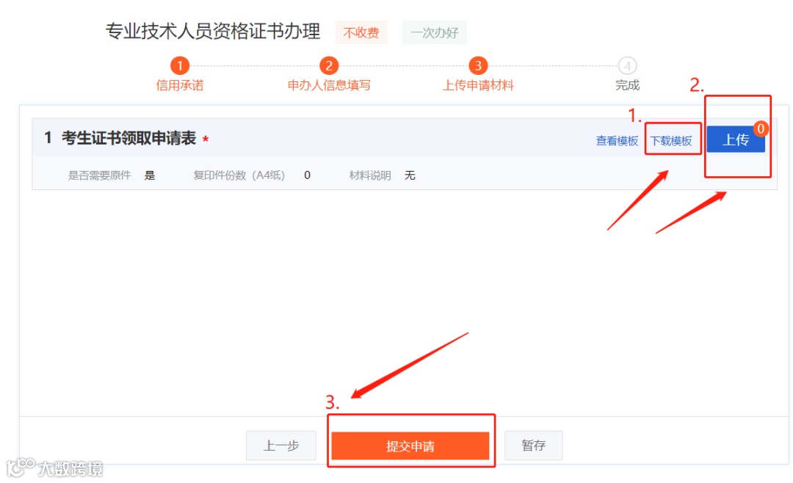
Task: Click the 一次办好 tag
Action: pyautogui.click(x=435, y=32)
